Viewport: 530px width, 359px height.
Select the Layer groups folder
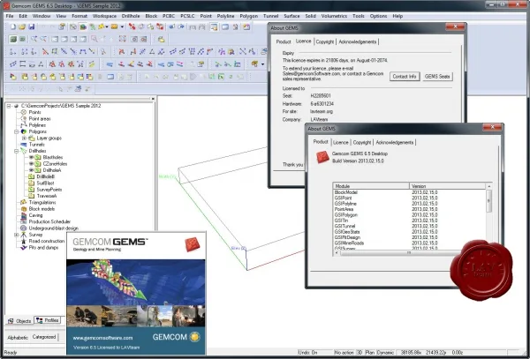(x=49, y=138)
